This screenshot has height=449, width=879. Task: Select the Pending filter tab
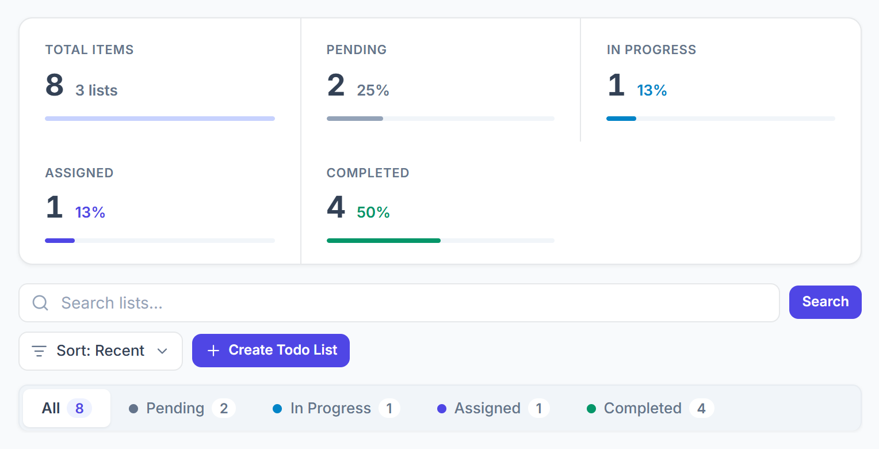pyautogui.click(x=182, y=408)
